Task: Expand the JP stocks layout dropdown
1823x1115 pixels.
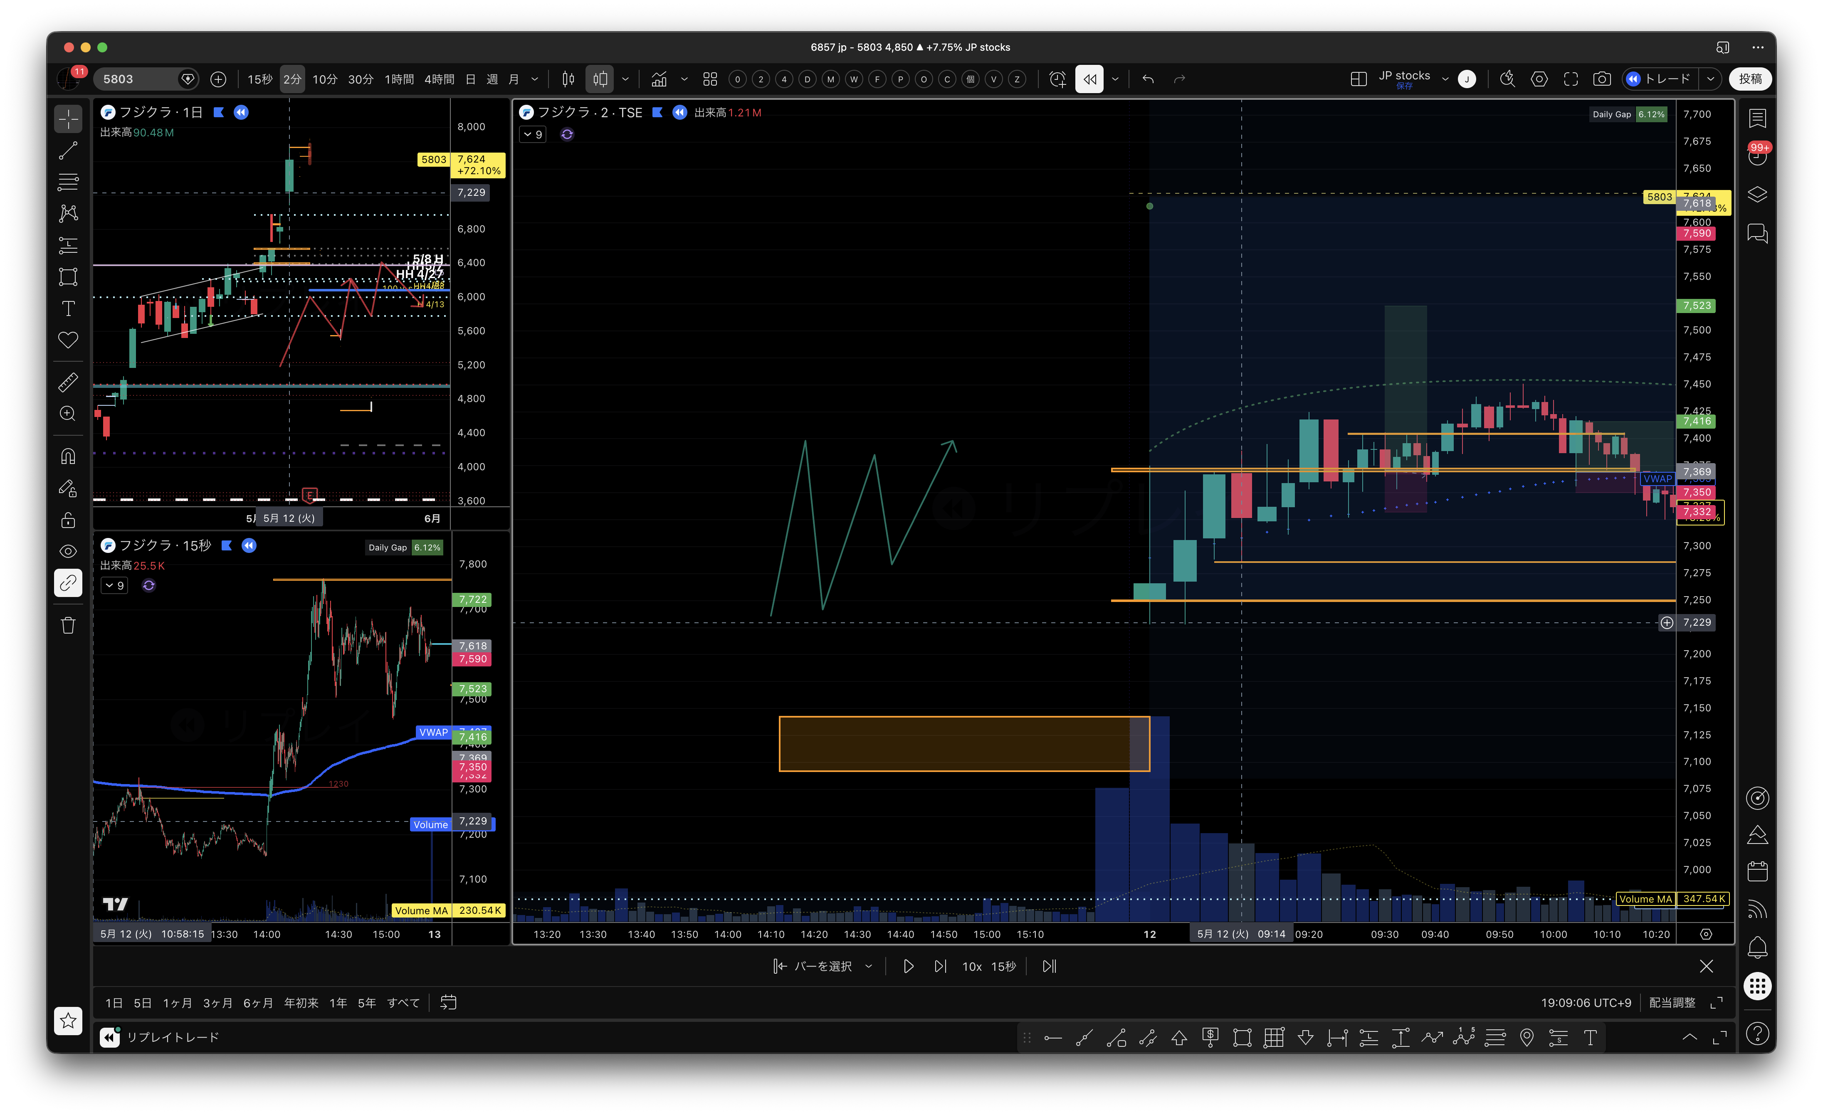Action: (x=1445, y=79)
